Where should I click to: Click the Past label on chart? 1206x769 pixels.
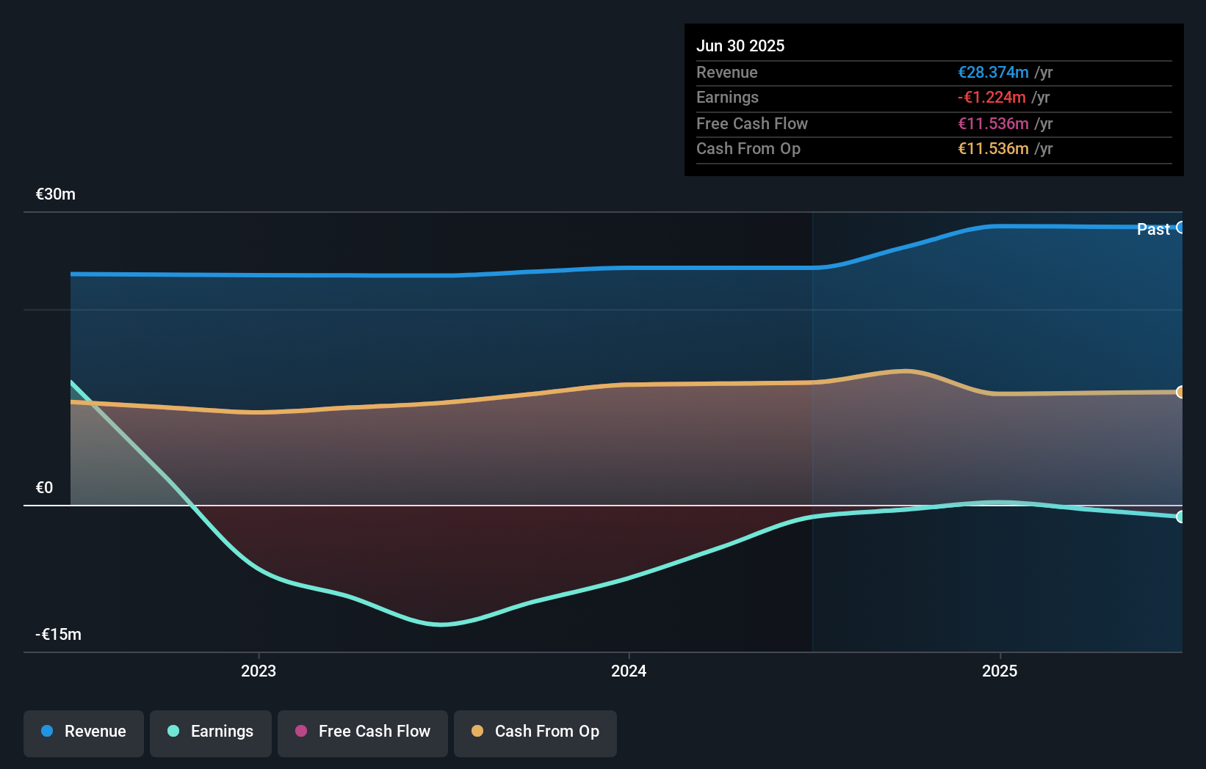[x=1153, y=229]
